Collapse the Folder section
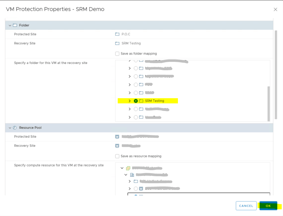 click(x=10, y=25)
